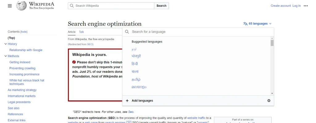The height and width of the screenshot is (123, 316).
Task: Open Relationship with Google in contents
Action: (26, 50)
